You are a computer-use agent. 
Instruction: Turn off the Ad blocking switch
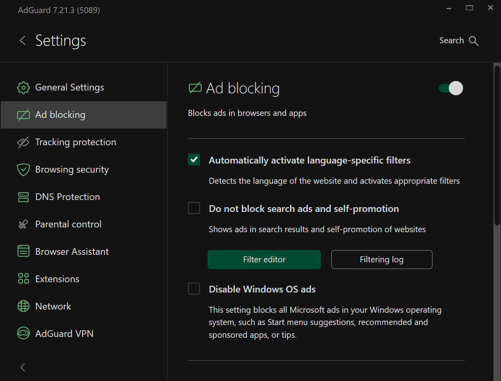point(451,88)
